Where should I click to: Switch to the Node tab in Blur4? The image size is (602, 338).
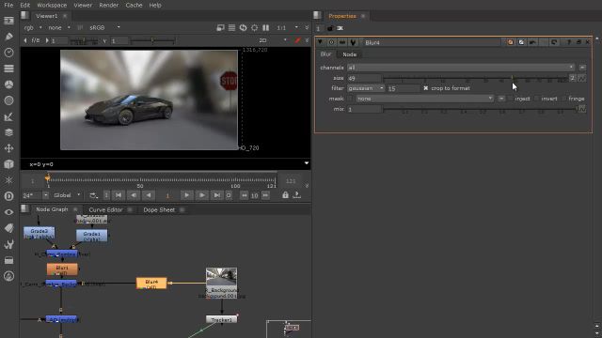349,54
